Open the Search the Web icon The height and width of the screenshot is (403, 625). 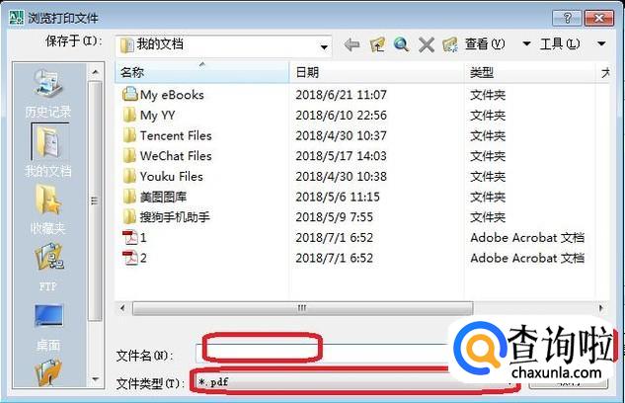click(401, 44)
